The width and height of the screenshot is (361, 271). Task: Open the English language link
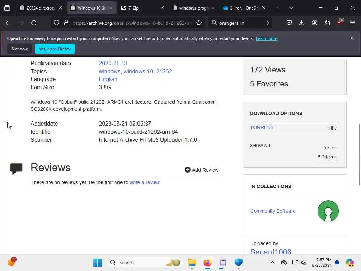click(x=108, y=79)
